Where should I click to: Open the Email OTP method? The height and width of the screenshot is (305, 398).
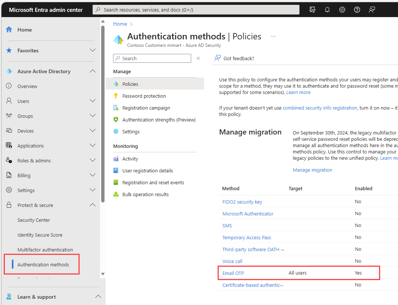pos(233,273)
